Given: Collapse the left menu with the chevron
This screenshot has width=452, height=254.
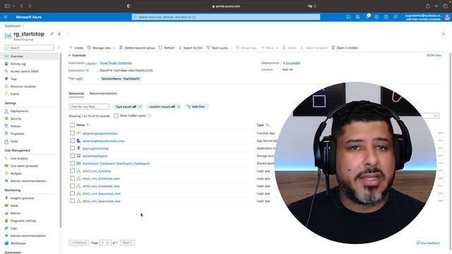Looking at the screenshot, I should 59,48.
